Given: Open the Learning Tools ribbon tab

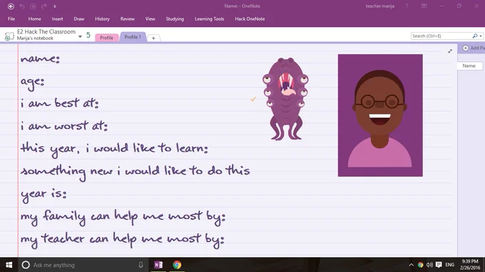Looking at the screenshot, I should (210, 19).
